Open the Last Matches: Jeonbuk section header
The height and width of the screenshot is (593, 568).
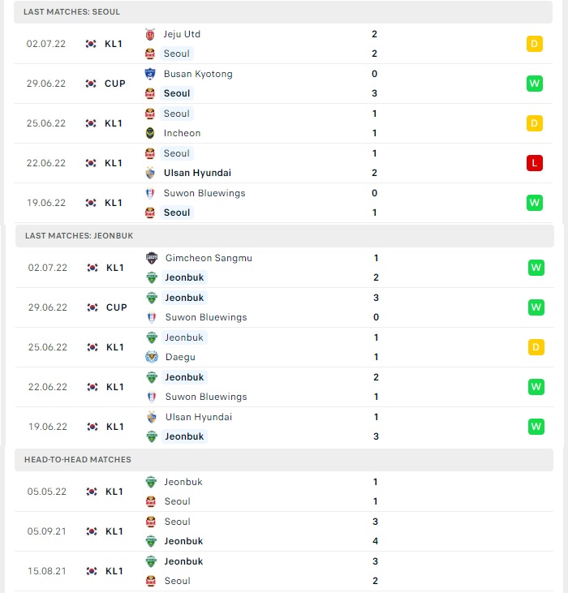tap(284, 235)
